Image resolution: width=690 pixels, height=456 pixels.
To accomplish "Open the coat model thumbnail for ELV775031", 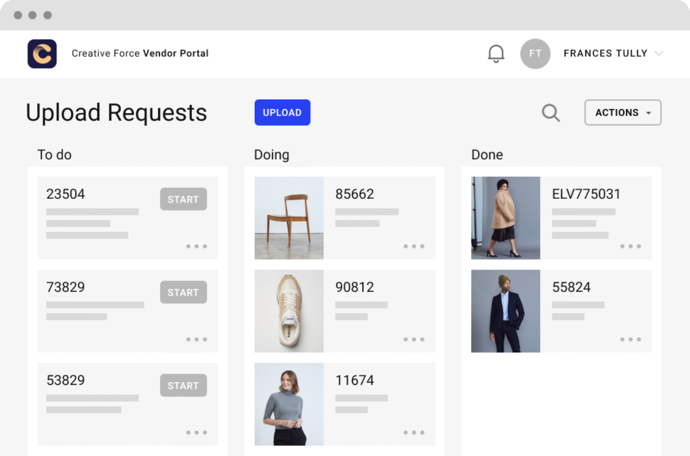I will pos(505,218).
